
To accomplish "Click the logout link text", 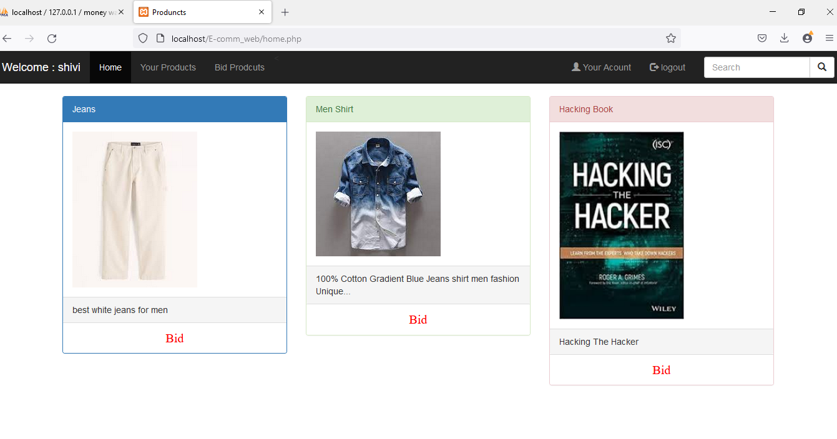I will (x=673, y=67).
